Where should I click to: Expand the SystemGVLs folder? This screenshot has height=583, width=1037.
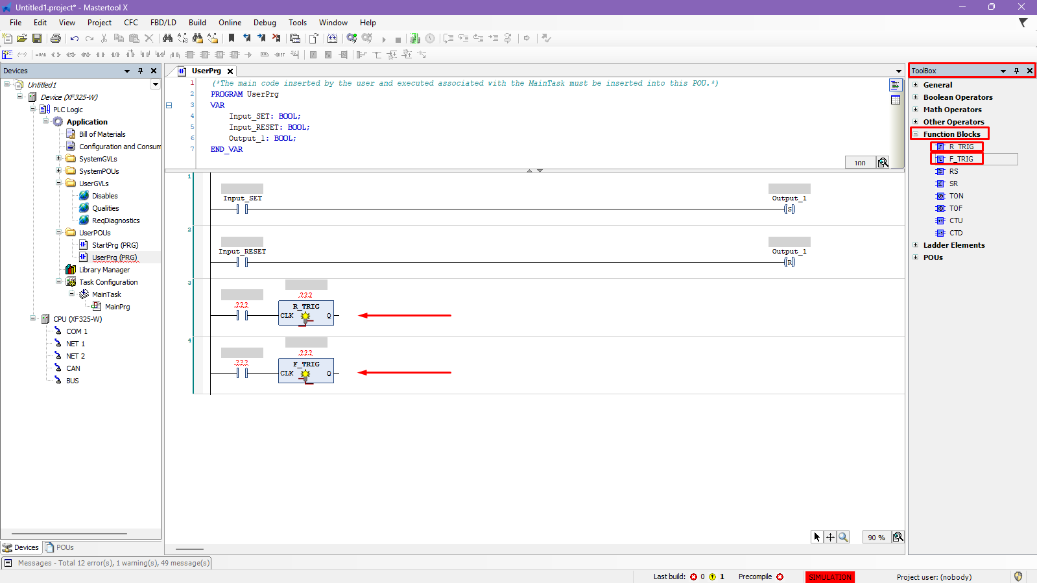point(58,159)
